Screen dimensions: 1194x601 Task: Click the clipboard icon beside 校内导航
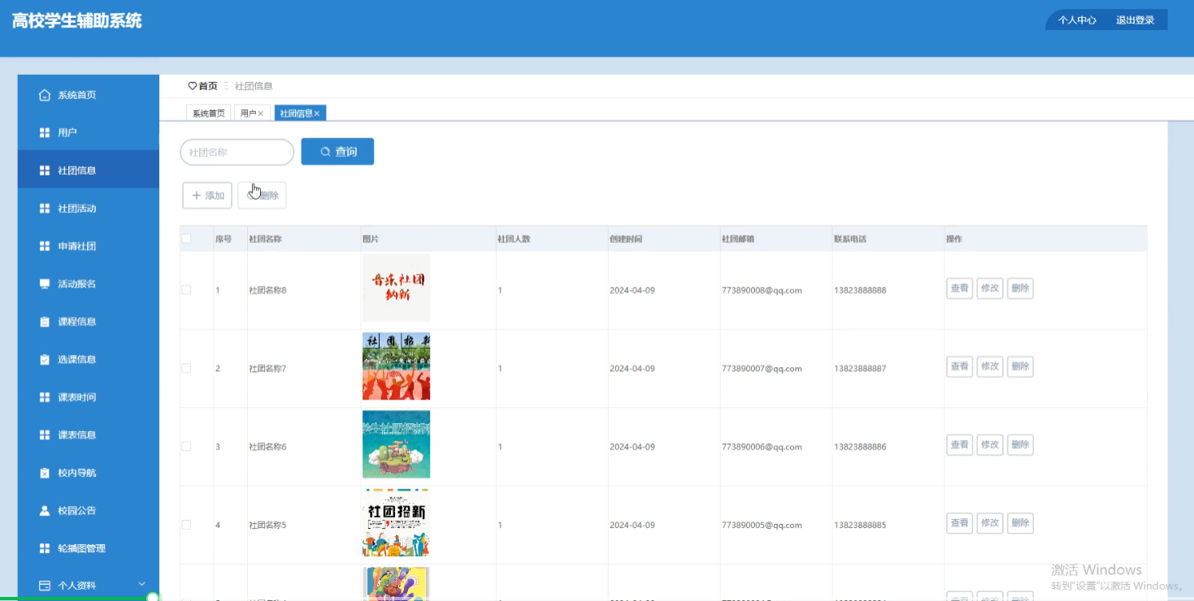(45, 473)
